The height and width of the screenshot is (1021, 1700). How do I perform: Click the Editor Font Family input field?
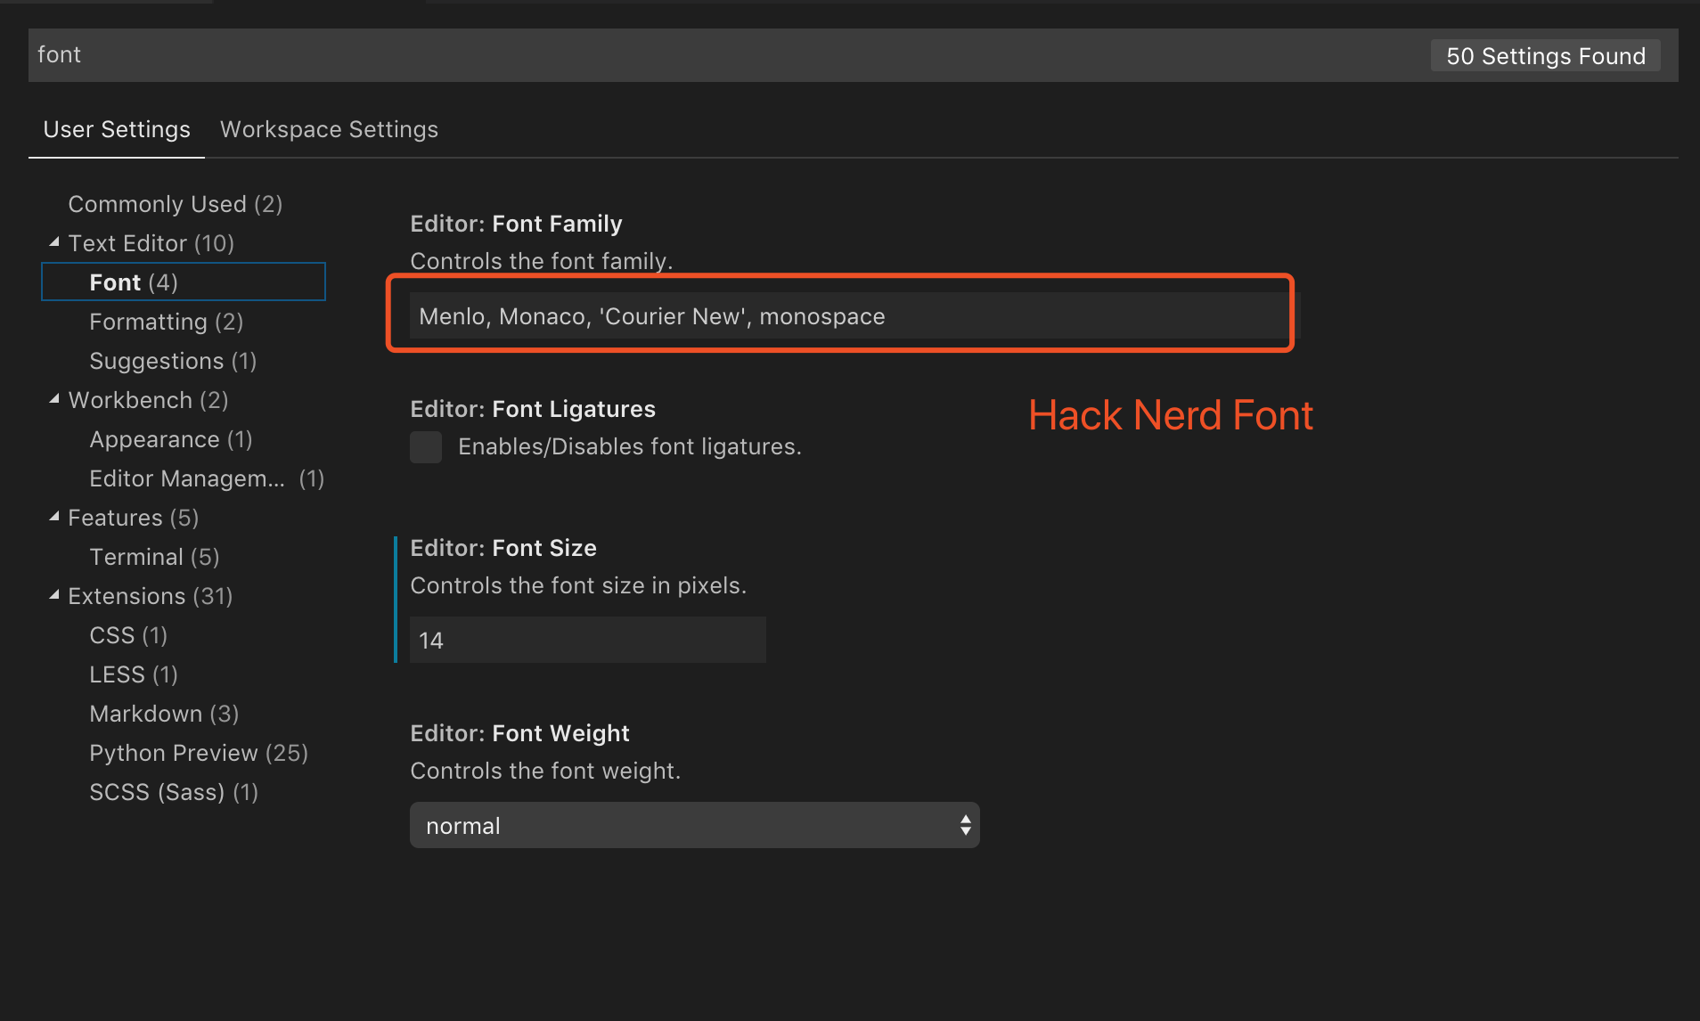[840, 315]
